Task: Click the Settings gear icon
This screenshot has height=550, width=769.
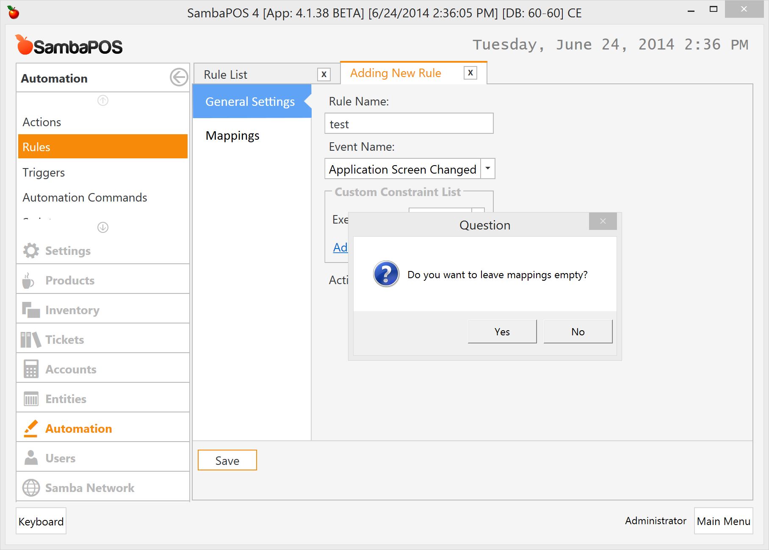Action: coord(31,251)
